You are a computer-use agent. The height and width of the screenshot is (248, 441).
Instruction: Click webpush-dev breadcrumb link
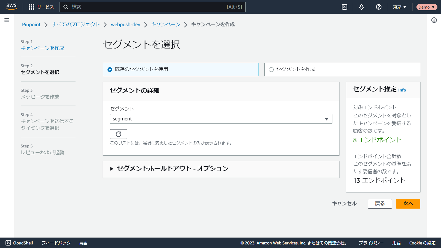click(125, 25)
